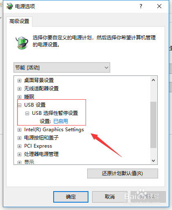
Task: Click the Power Options title bar icon
Action: (9, 6)
